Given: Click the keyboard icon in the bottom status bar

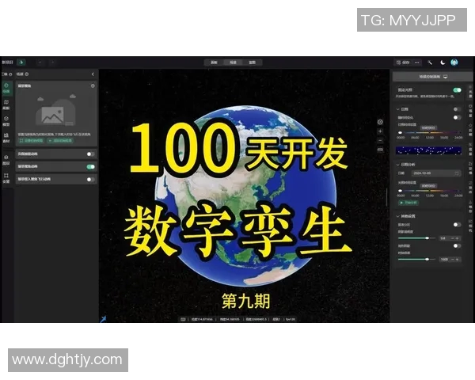Looking at the screenshot, I should [183, 319].
